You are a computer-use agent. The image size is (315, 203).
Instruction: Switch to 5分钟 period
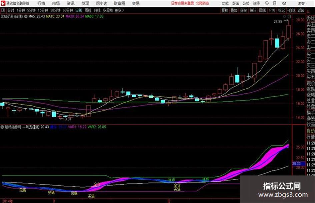click(31, 10)
